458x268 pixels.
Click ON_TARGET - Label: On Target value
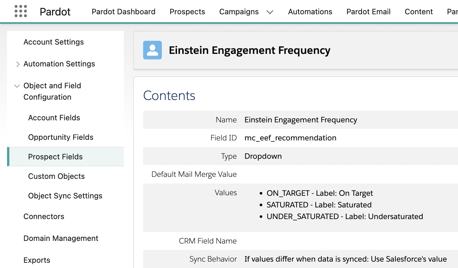click(x=320, y=193)
